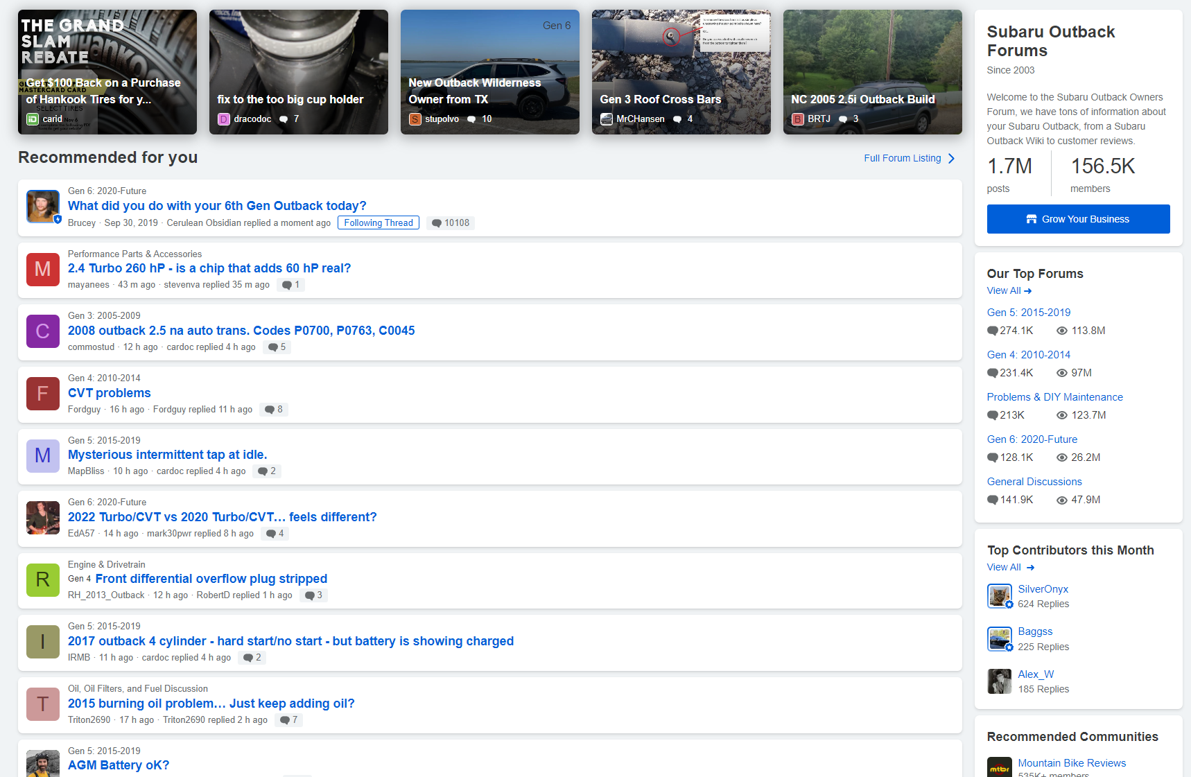Image resolution: width=1191 pixels, height=777 pixels.
Task: Click the reply count bubble showing 10108
Action: 451,222
